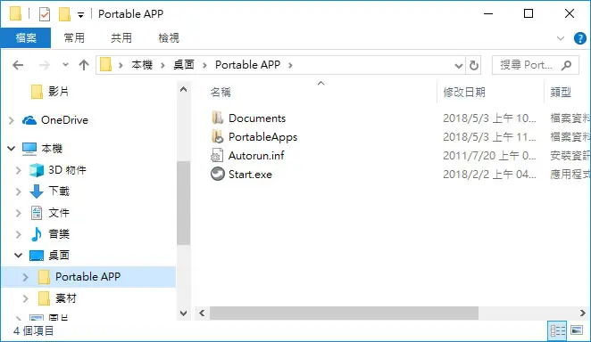This screenshot has width=591, height=342.
Task: Click 桌面 in the breadcrumb path
Action: coord(184,65)
